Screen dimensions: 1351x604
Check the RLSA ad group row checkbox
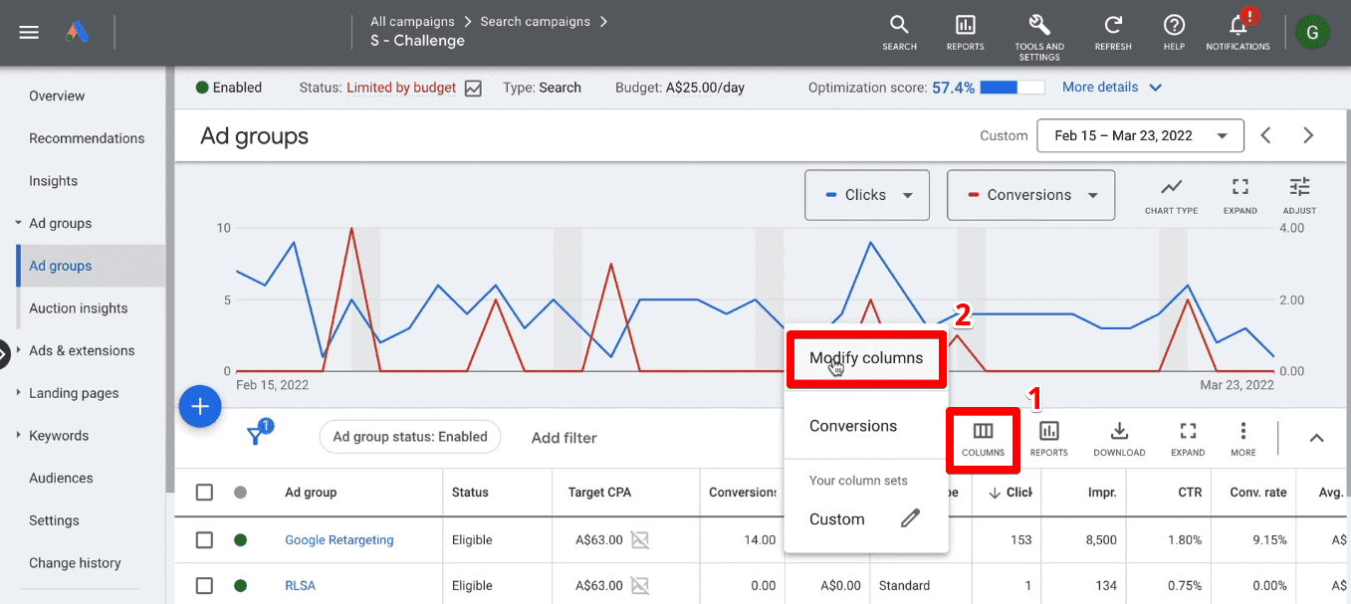(204, 585)
